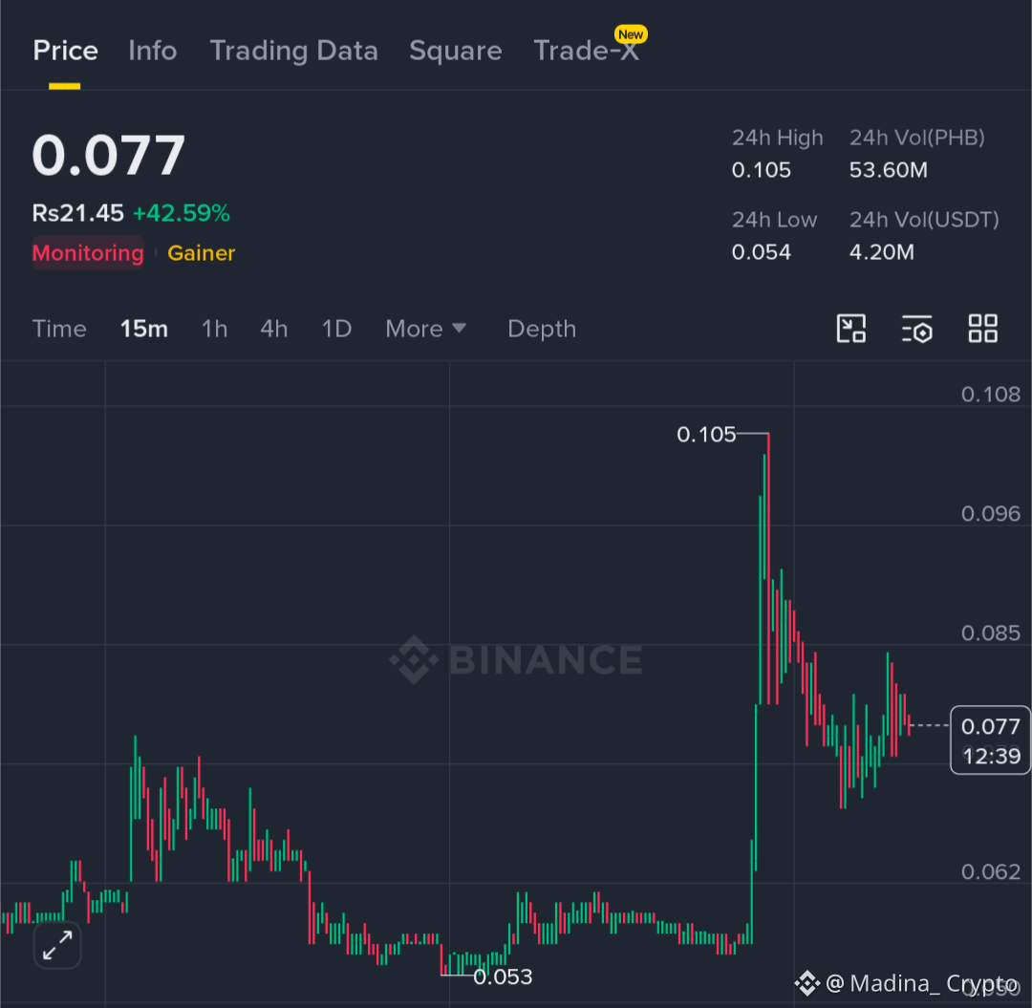Click the 24h Vol(PHB) label
Viewport: 1032px width, 1008px height.
click(916, 139)
